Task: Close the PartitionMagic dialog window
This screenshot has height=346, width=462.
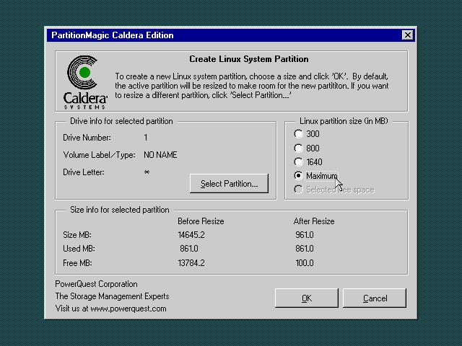Action: click(x=407, y=35)
